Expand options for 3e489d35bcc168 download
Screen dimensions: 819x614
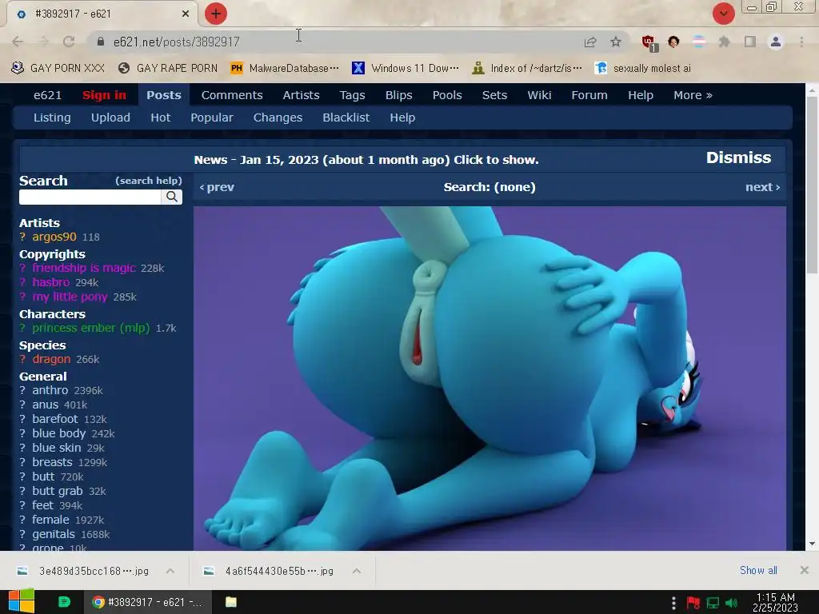[170, 571]
